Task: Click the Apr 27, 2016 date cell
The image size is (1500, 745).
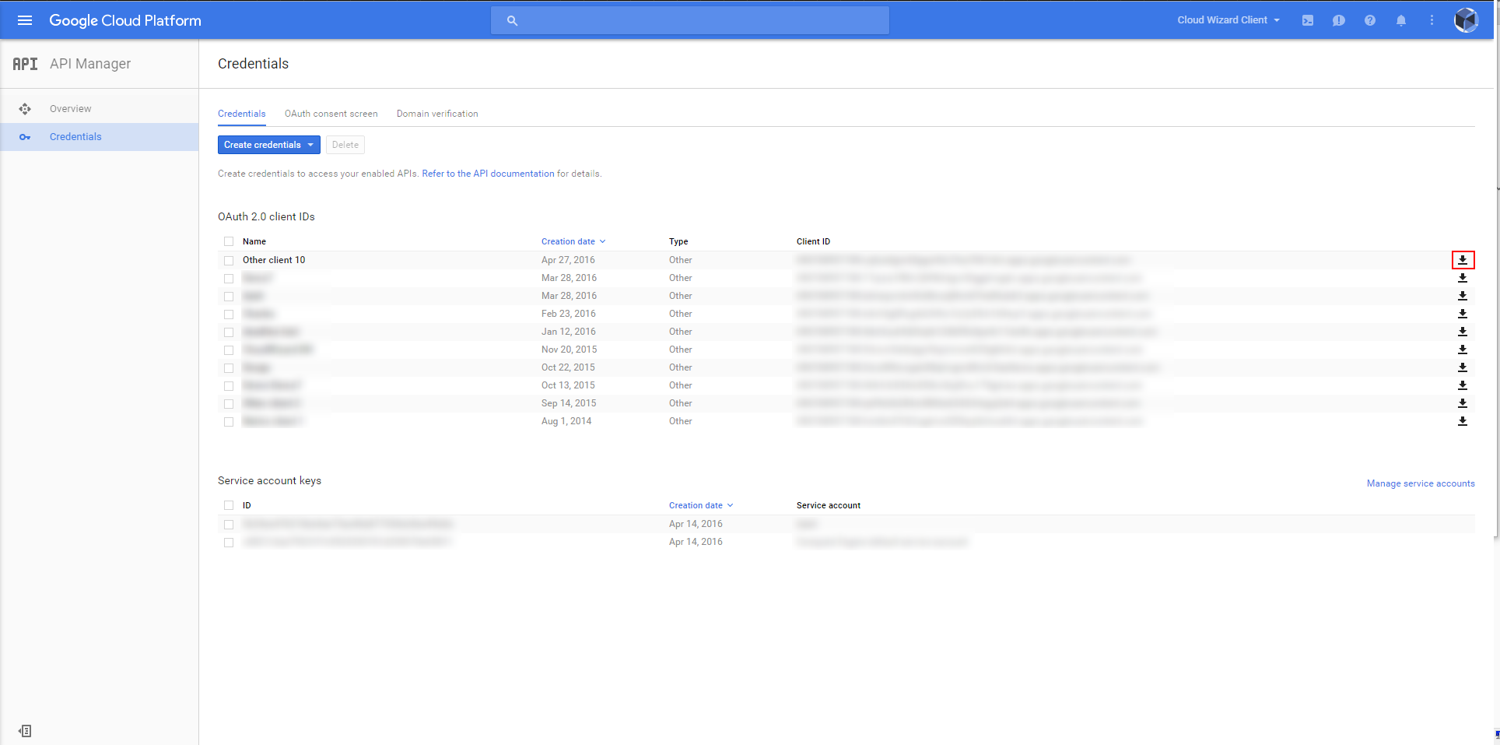Action: click(x=568, y=260)
